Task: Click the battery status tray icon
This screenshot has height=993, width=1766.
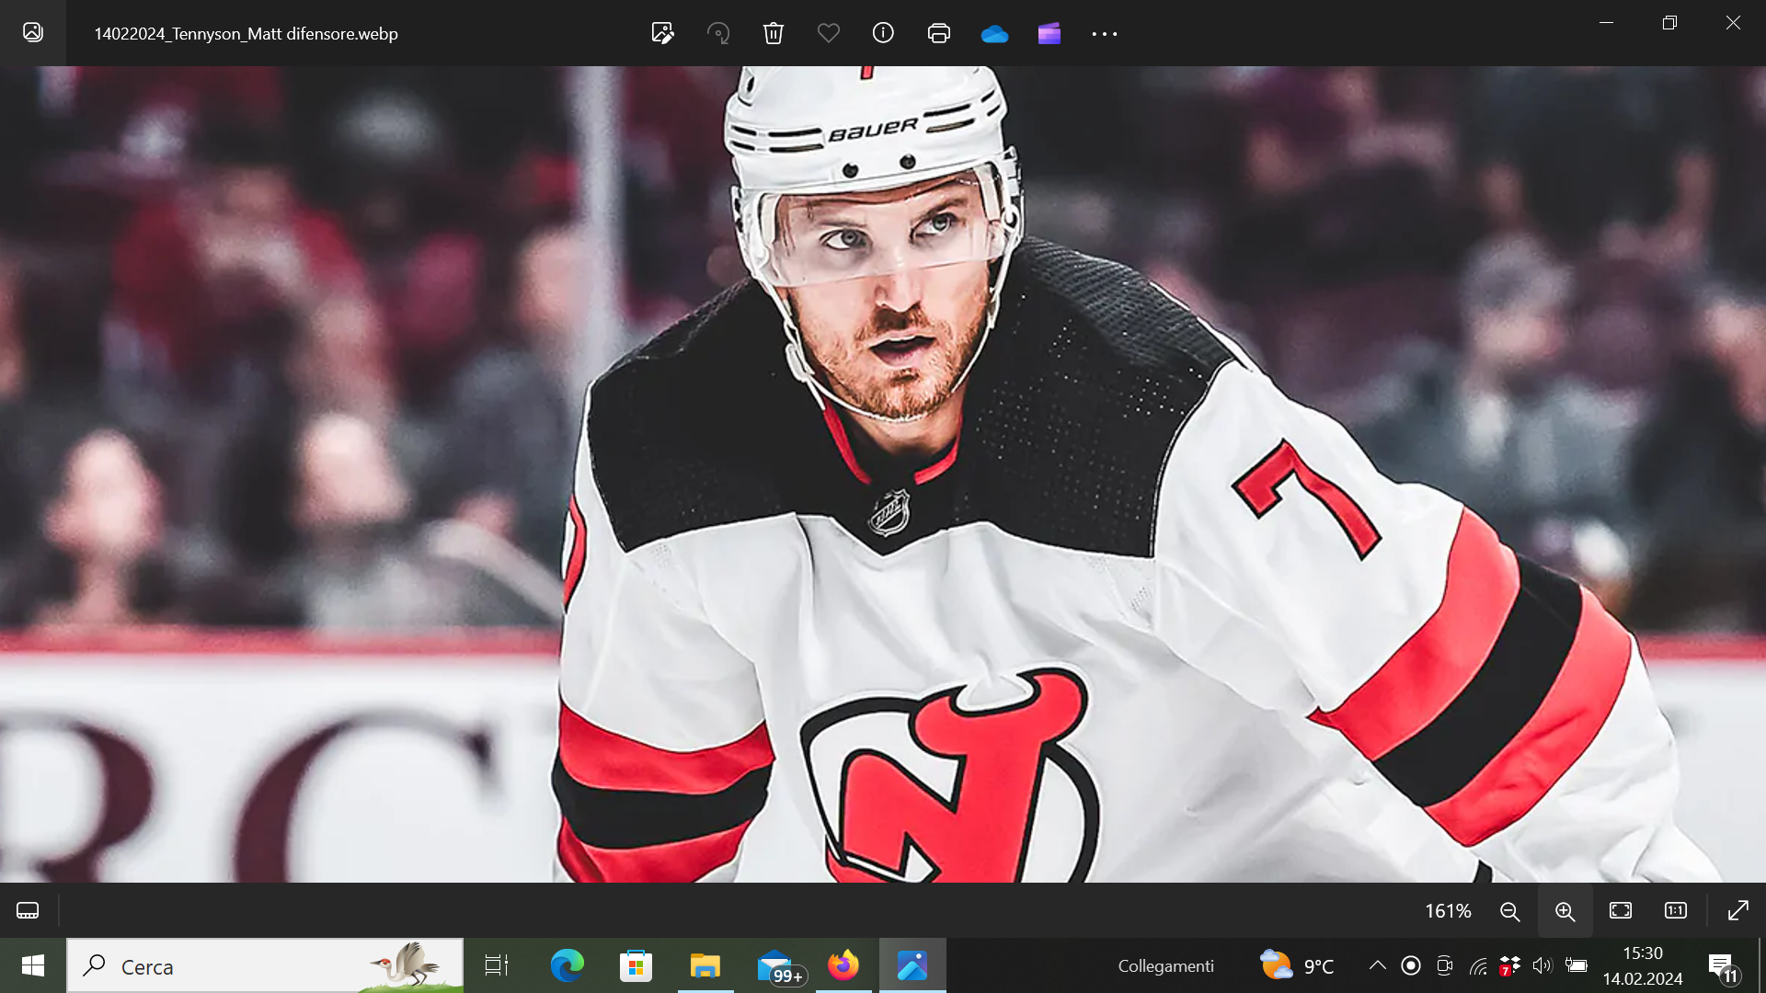Action: pos(1577,965)
